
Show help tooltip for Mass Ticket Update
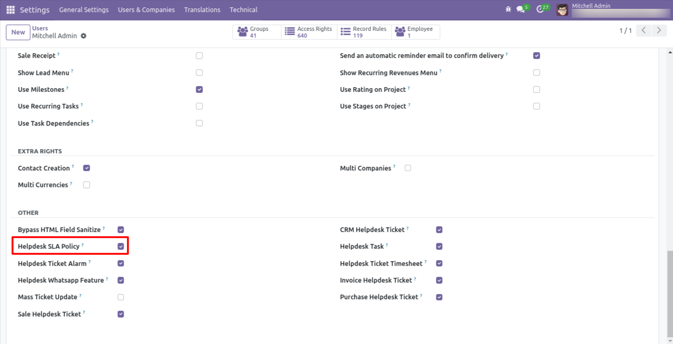pos(80,295)
